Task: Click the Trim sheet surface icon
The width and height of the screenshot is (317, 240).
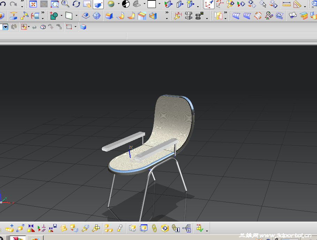Action: click(280, 16)
